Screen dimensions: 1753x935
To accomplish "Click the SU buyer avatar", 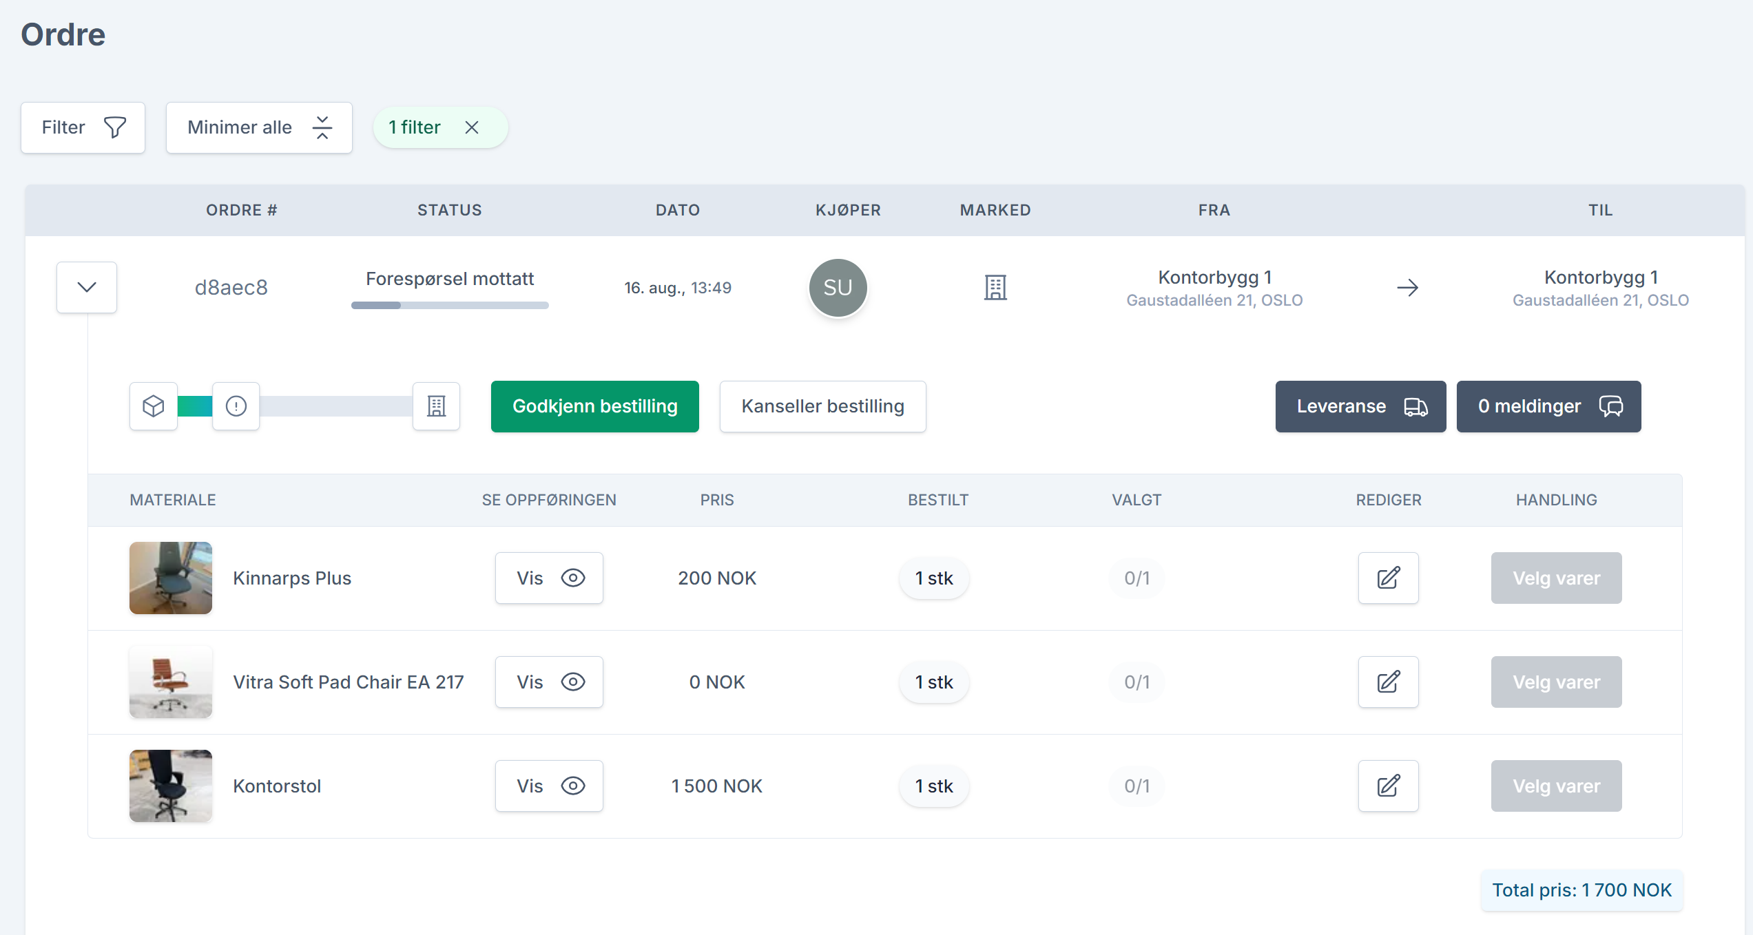I will tap(838, 287).
